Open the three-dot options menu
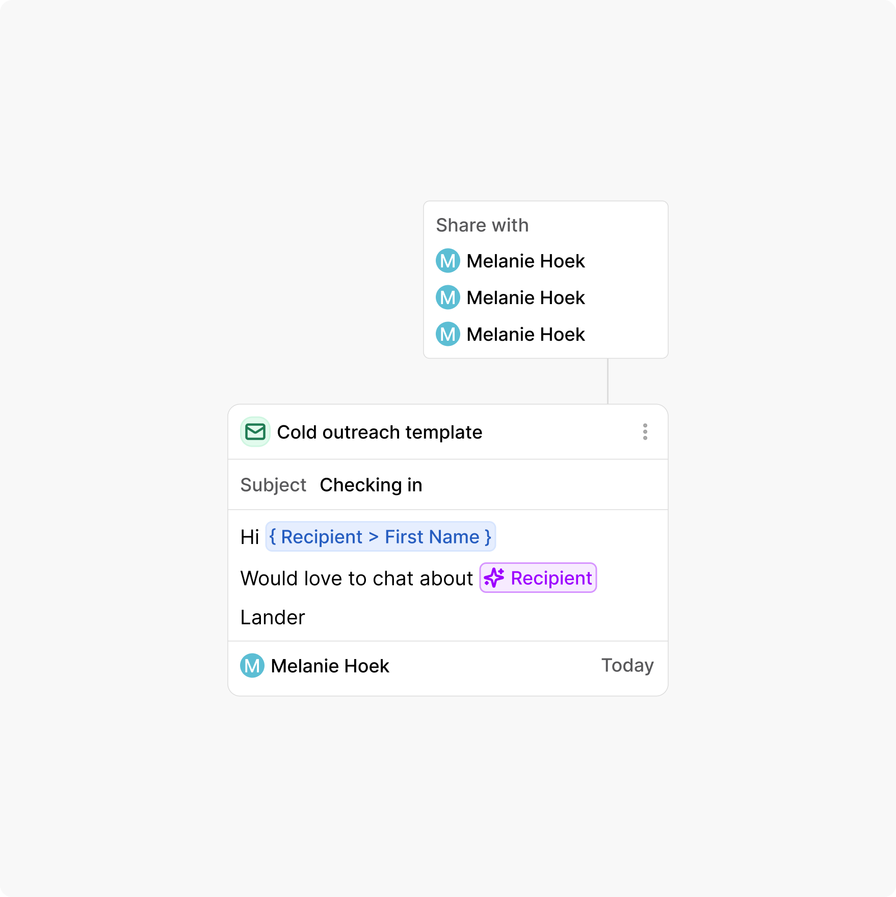Image resolution: width=896 pixels, height=897 pixels. point(645,432)
